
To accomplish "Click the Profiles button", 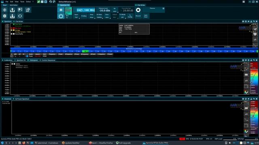I will point(84,16).
